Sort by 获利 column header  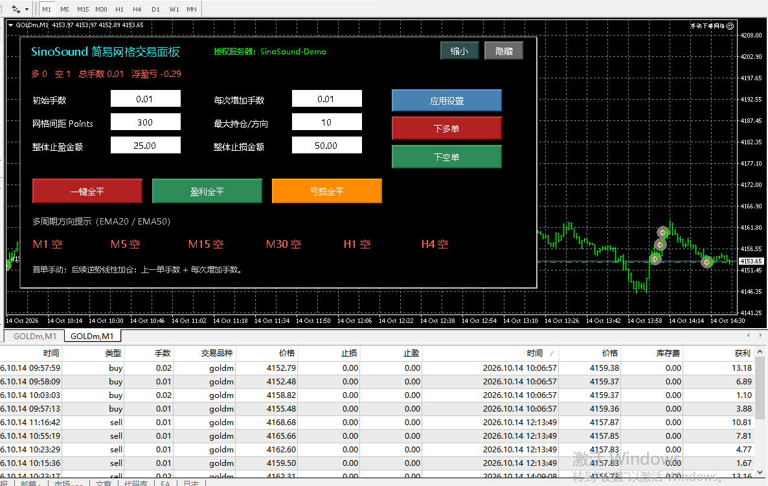pos(742,353)
